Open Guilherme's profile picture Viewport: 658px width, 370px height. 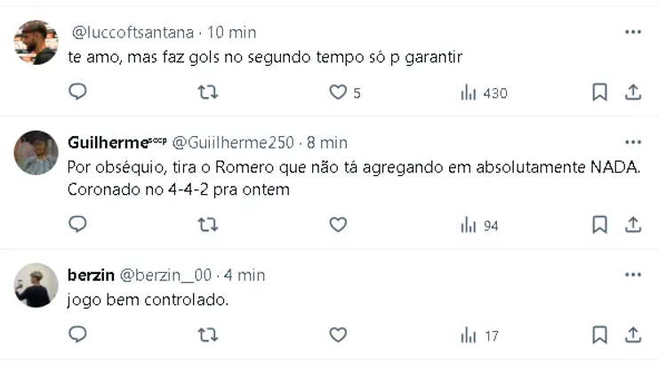(36, 153)
